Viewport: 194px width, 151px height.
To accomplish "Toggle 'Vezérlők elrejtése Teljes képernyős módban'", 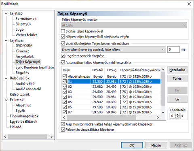I will [63, 44].
